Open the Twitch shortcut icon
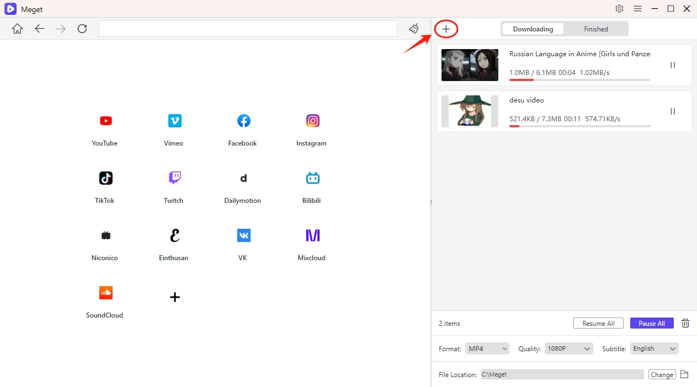This screenshot has height=387, width=697. pyautogui.click(x=174, y=178)
